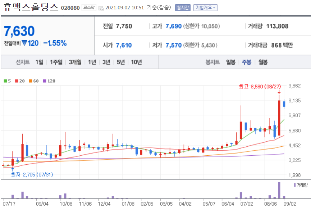Click the purple 120-period moving average swatch
The width and height of the screenshot is (311, 210).
(x=45, y=81)
